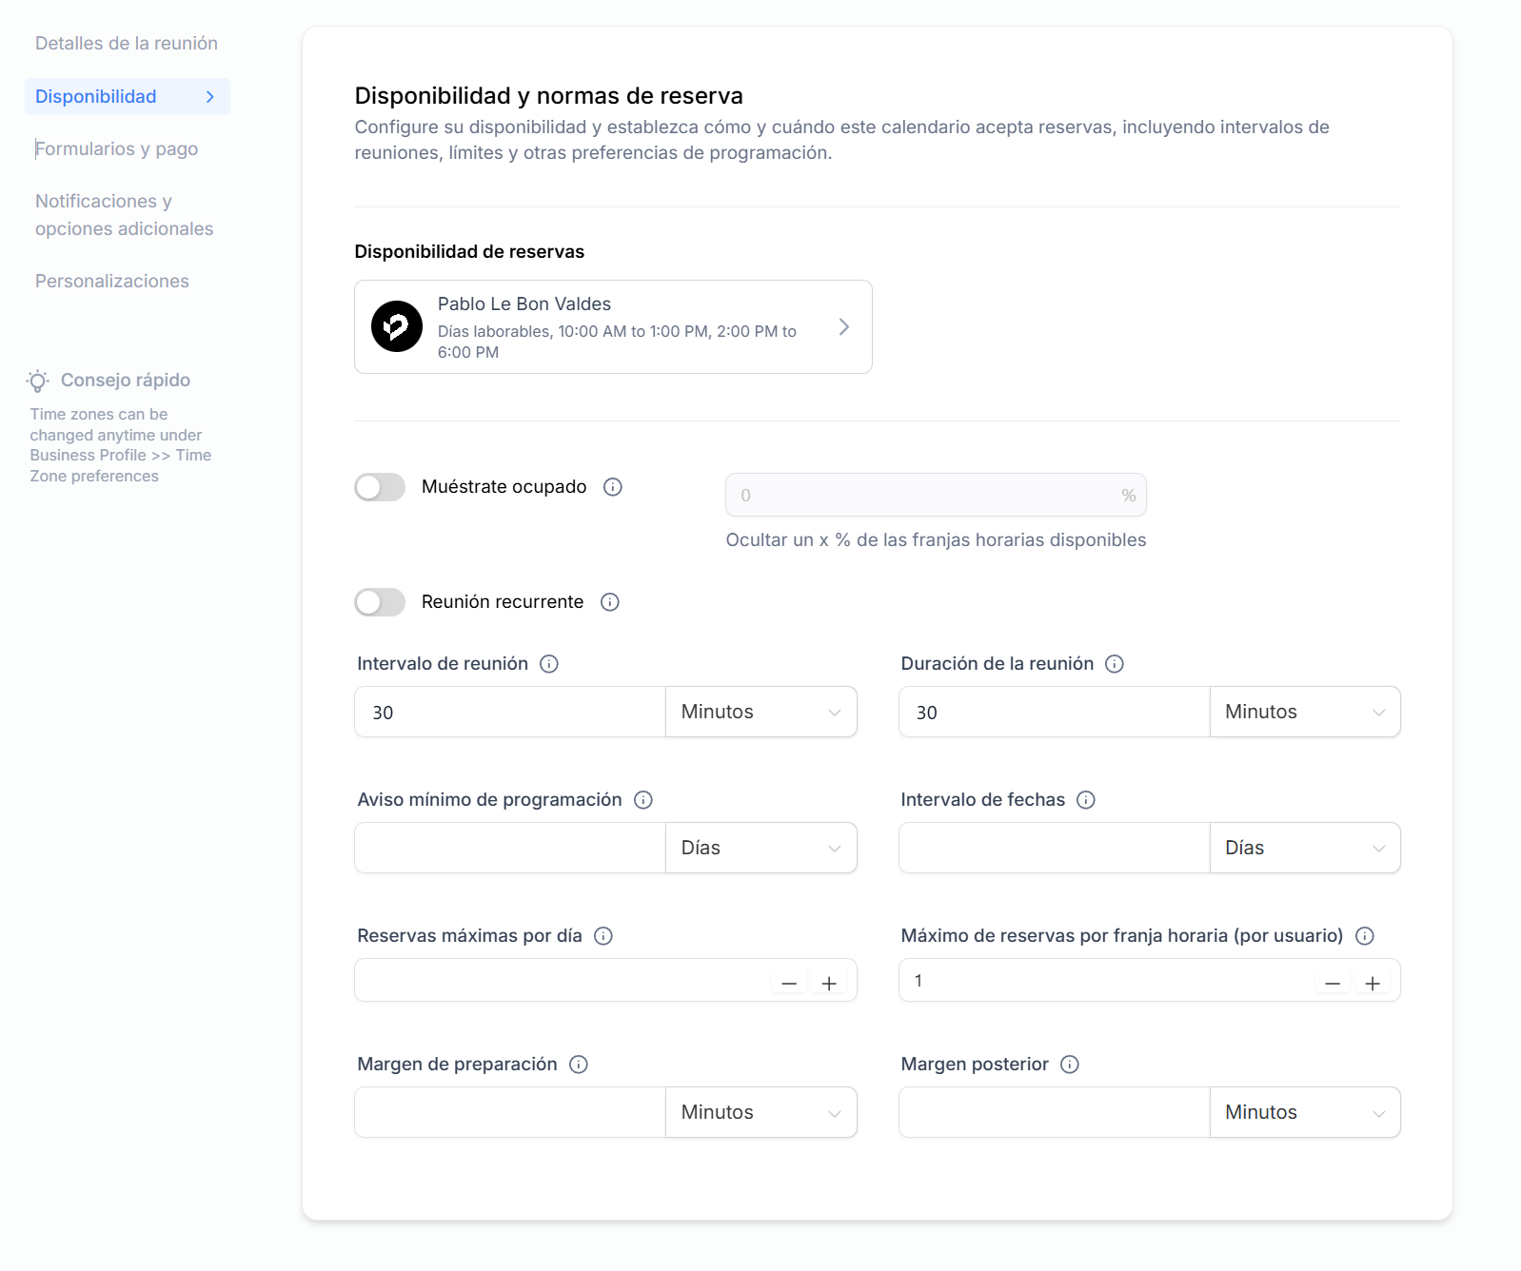Open Detalles de la reunión section

(x=127, y=44)
